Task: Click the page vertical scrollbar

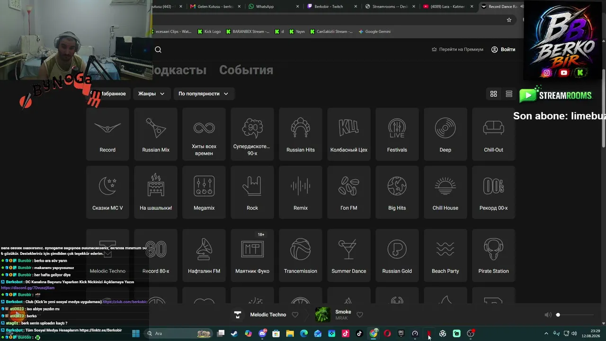Action: 604,109
